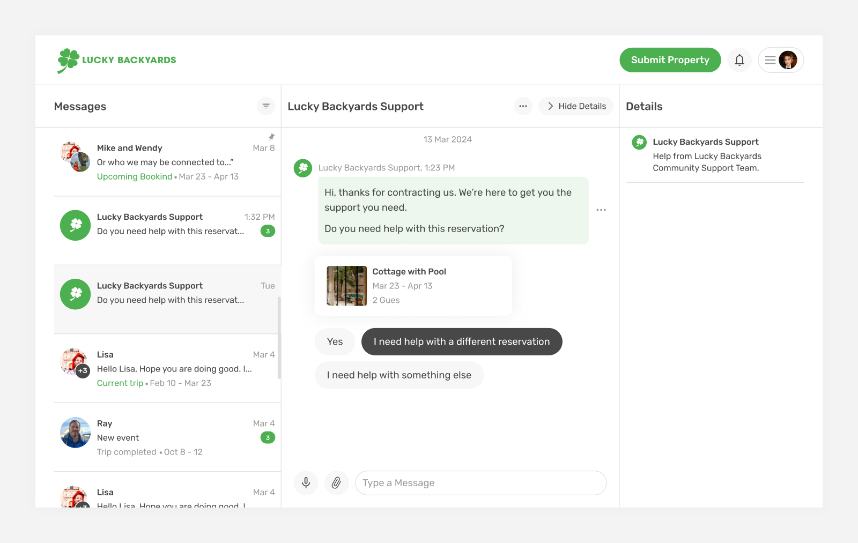858x543 pixels.
Task: Open the Upcoming Booking link
Action: click(x=135, y=176)
